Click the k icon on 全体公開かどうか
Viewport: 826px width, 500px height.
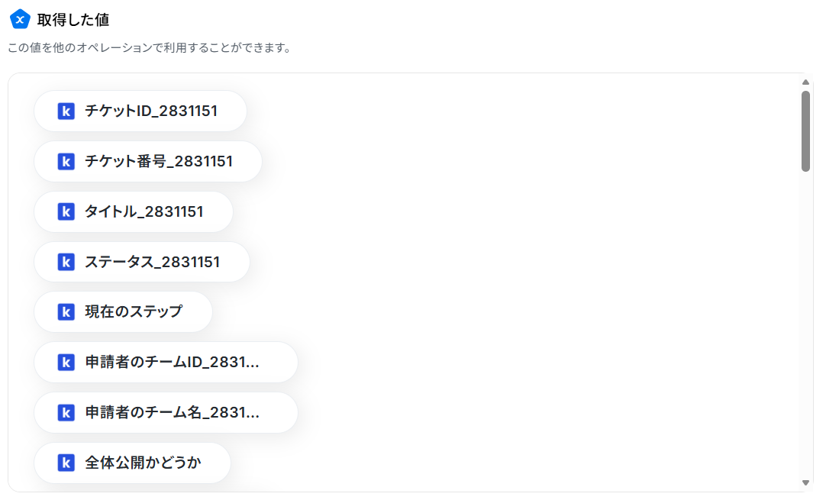66,463
